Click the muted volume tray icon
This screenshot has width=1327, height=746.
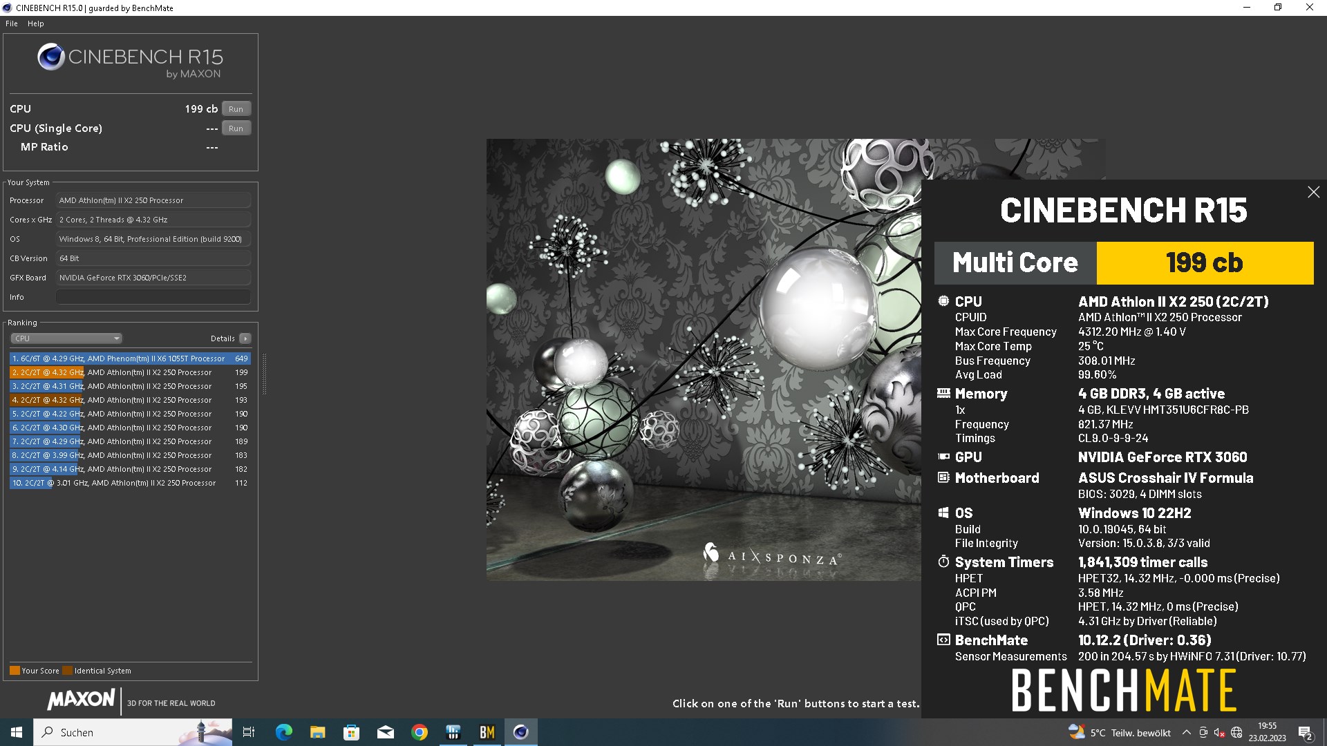pos(1220,732)
